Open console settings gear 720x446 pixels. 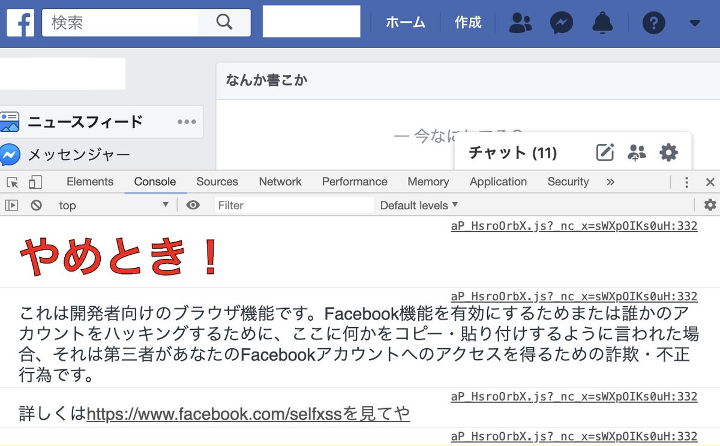(710, 206)
